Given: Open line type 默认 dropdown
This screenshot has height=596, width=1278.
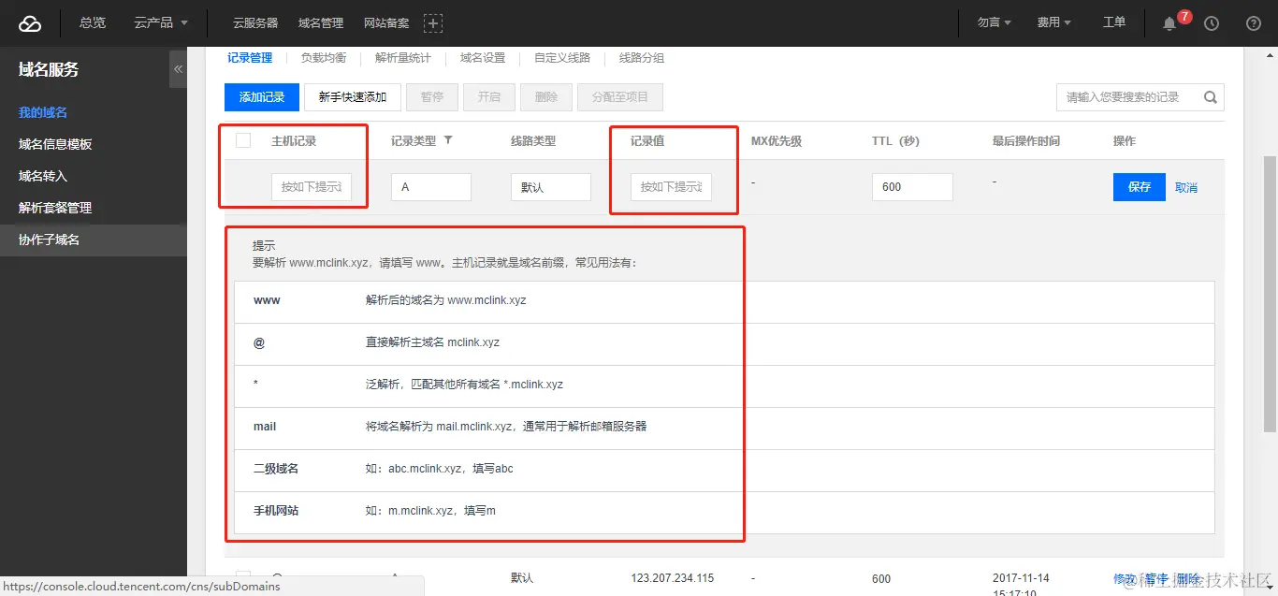Looking at the screenshot, I should (551, 187).
